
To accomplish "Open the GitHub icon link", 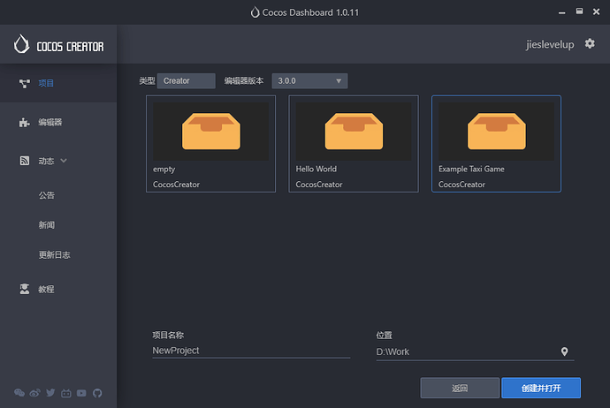I will (97, 393).
